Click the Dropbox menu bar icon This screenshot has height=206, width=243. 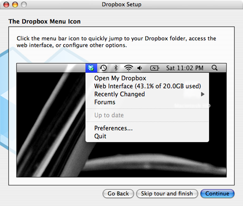click(91, 68)
